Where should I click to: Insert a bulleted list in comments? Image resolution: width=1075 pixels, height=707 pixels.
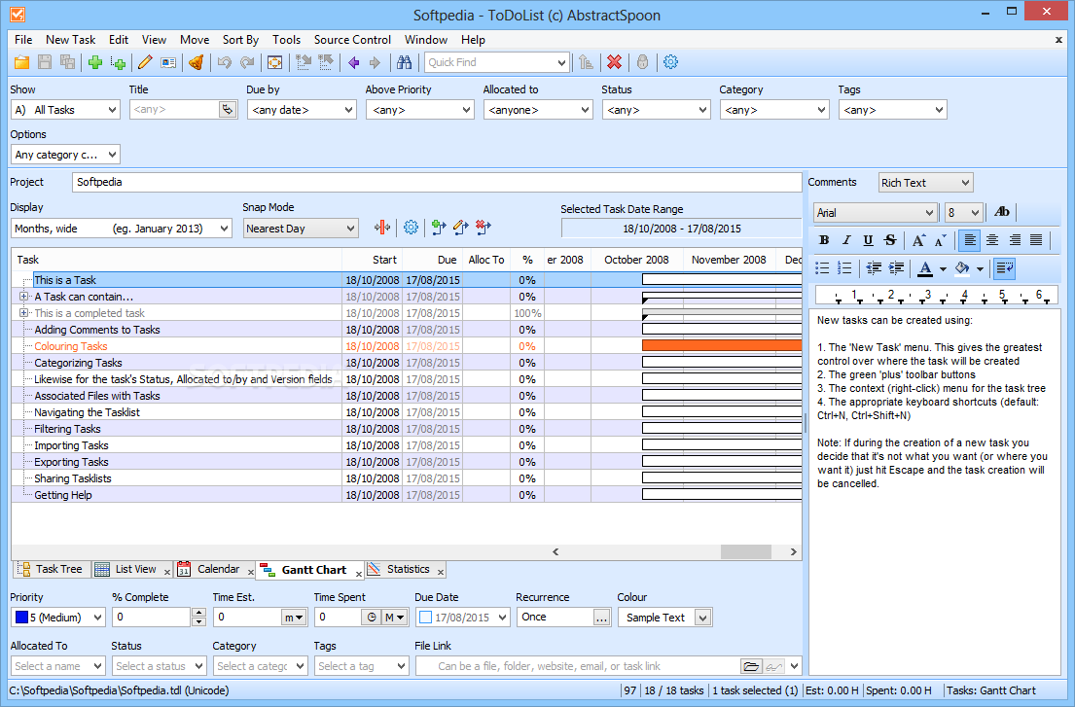(822, 267)
